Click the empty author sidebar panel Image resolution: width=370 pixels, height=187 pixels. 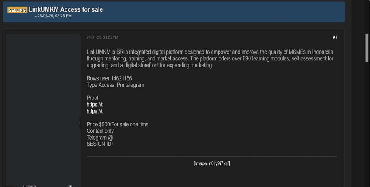pyautogui.click(x=43, y=105)
